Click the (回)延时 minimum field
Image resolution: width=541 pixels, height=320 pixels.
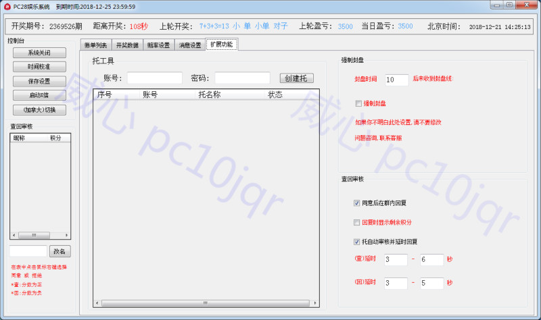point(396,283)
